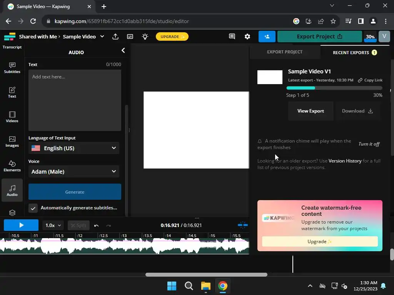Click the upload icon beside project name
Viewport: 394px width, 295px height.
click(x=115, y=36)
